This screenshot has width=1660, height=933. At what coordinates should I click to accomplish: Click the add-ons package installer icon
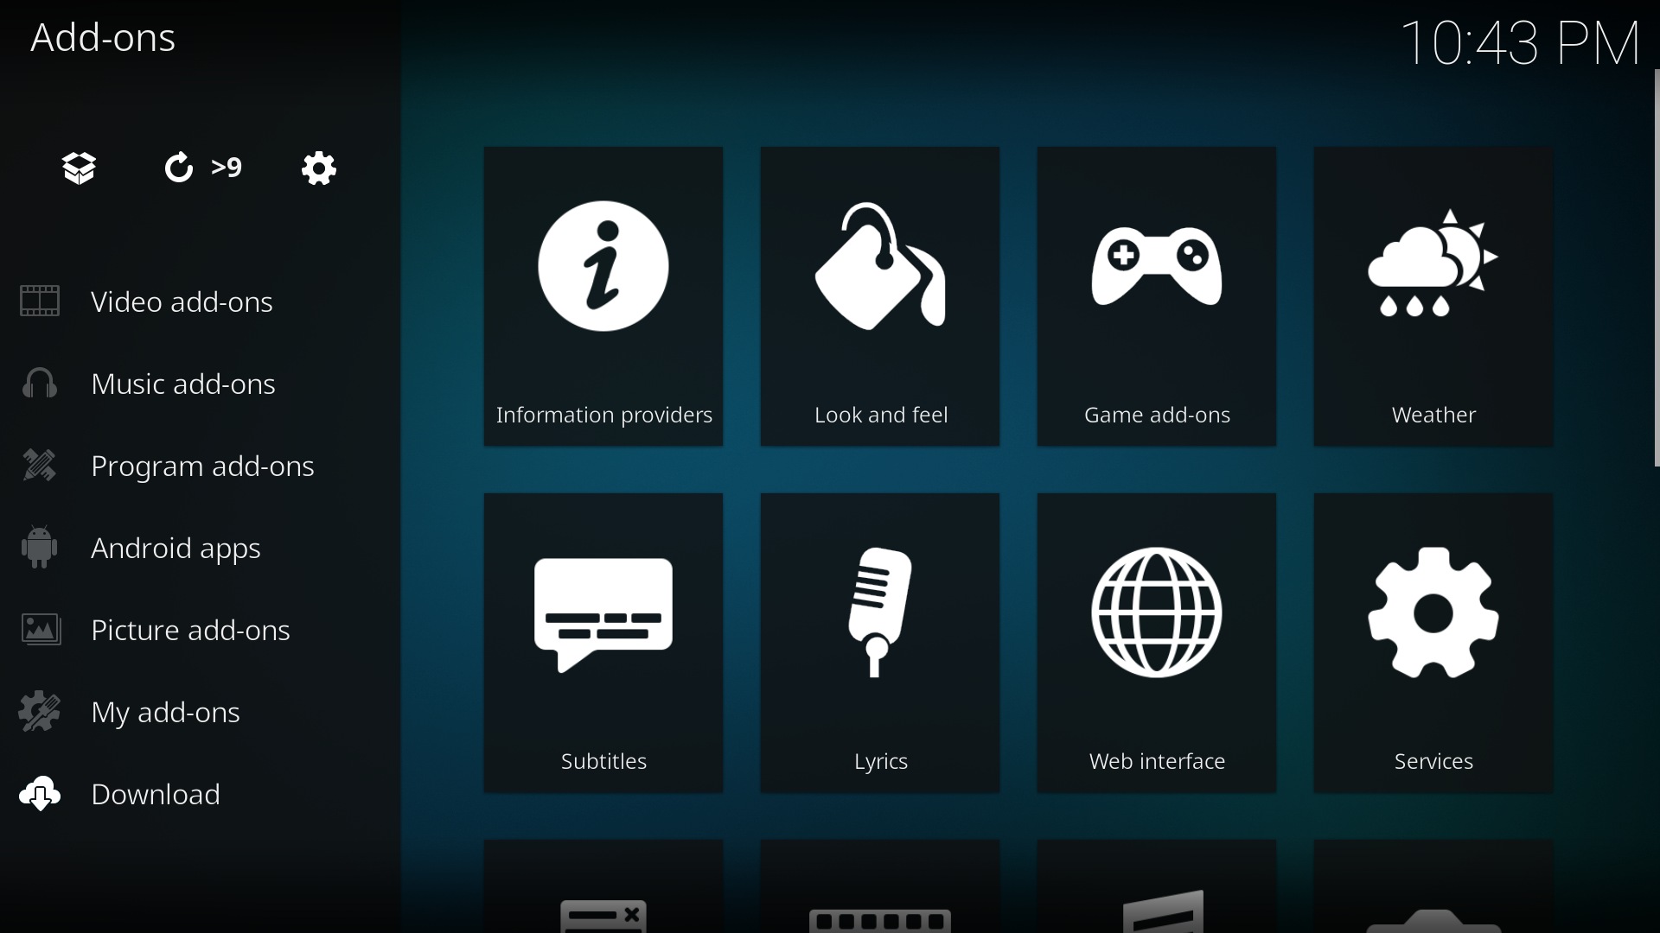coord(79,168)
